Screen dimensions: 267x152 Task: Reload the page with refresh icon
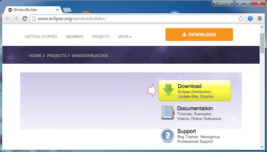[x=25, y=18]
